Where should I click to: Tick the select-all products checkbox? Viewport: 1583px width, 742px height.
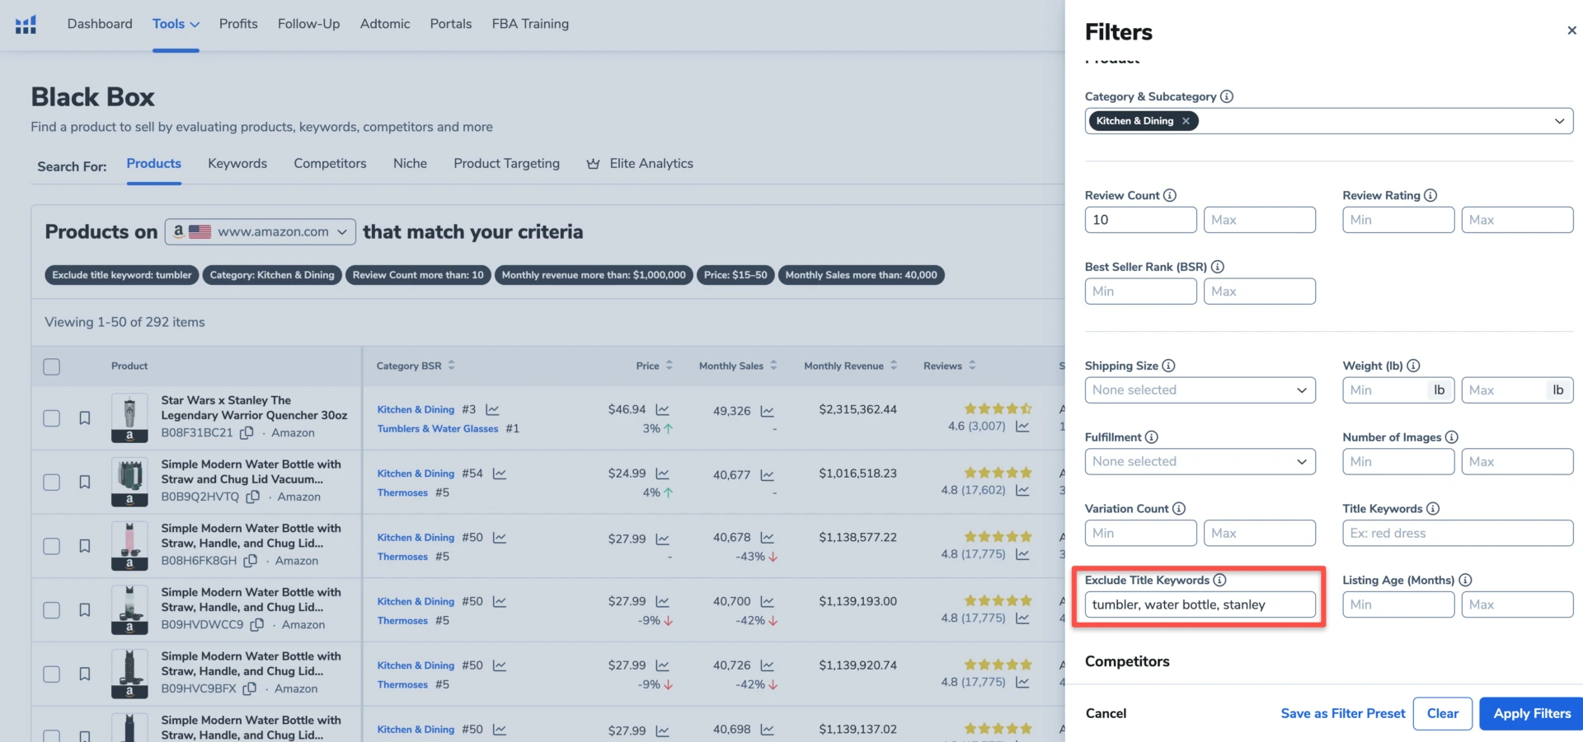pyautogui.click(x=51, y=366)
